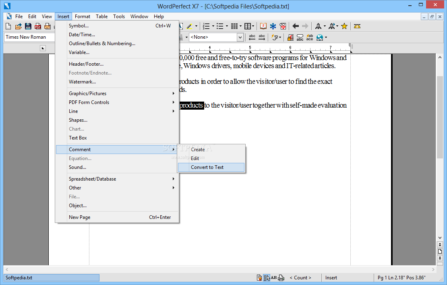Image resolution: width=447 pixels, height=285 pixels.
Task: Click the QuickFind Next abc right-arrow icon
Action: point(262,37)
